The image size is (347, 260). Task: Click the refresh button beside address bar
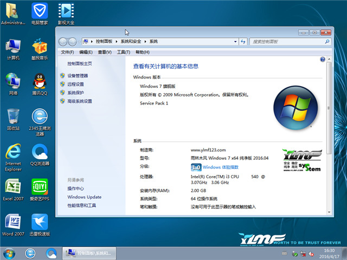pos(243,42)
